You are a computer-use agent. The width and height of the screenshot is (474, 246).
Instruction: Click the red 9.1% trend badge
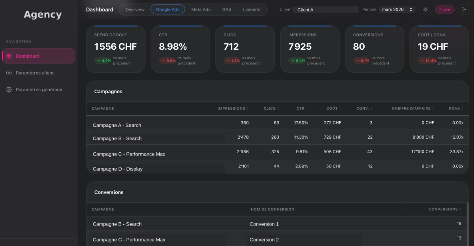tap(362, 61)
